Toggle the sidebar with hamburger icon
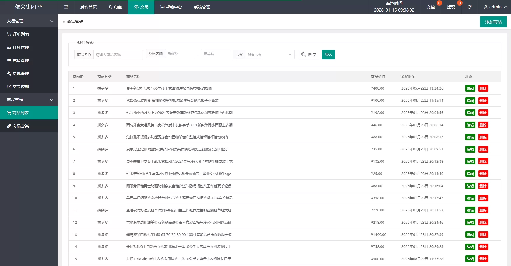 coord(66,7)
